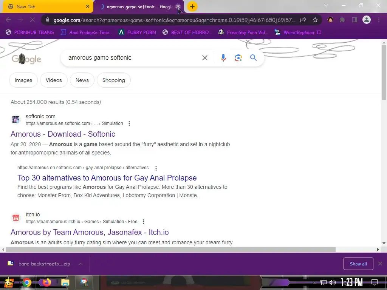Show all downloads
Viewport: 387px width, 290px height.
point(358,264)
